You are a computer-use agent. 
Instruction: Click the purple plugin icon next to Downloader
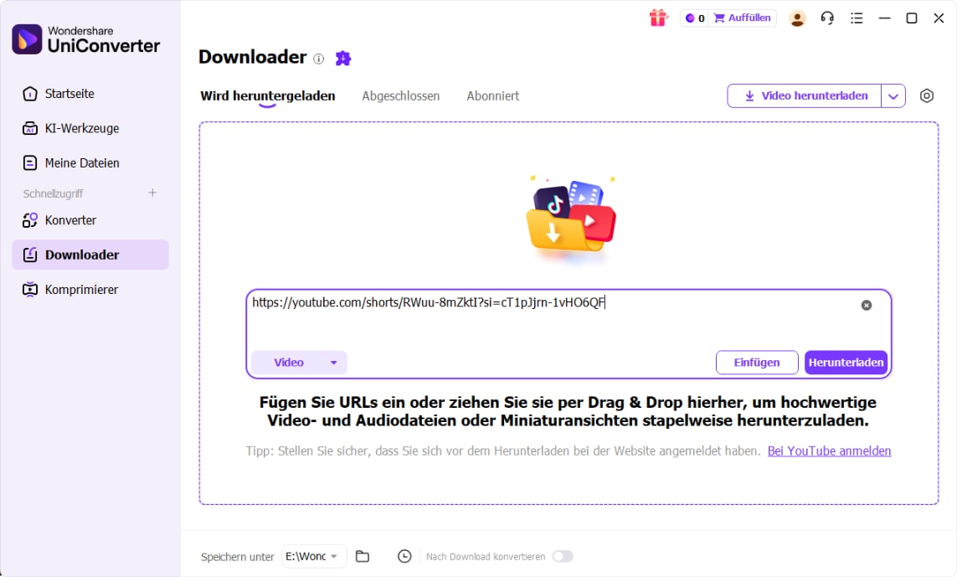342,58
